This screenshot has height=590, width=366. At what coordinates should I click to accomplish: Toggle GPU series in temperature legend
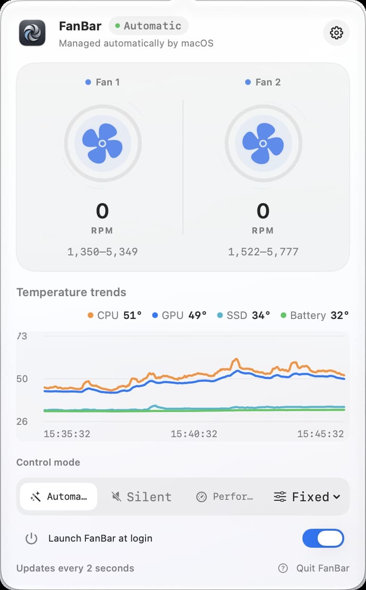click(179, 315)
